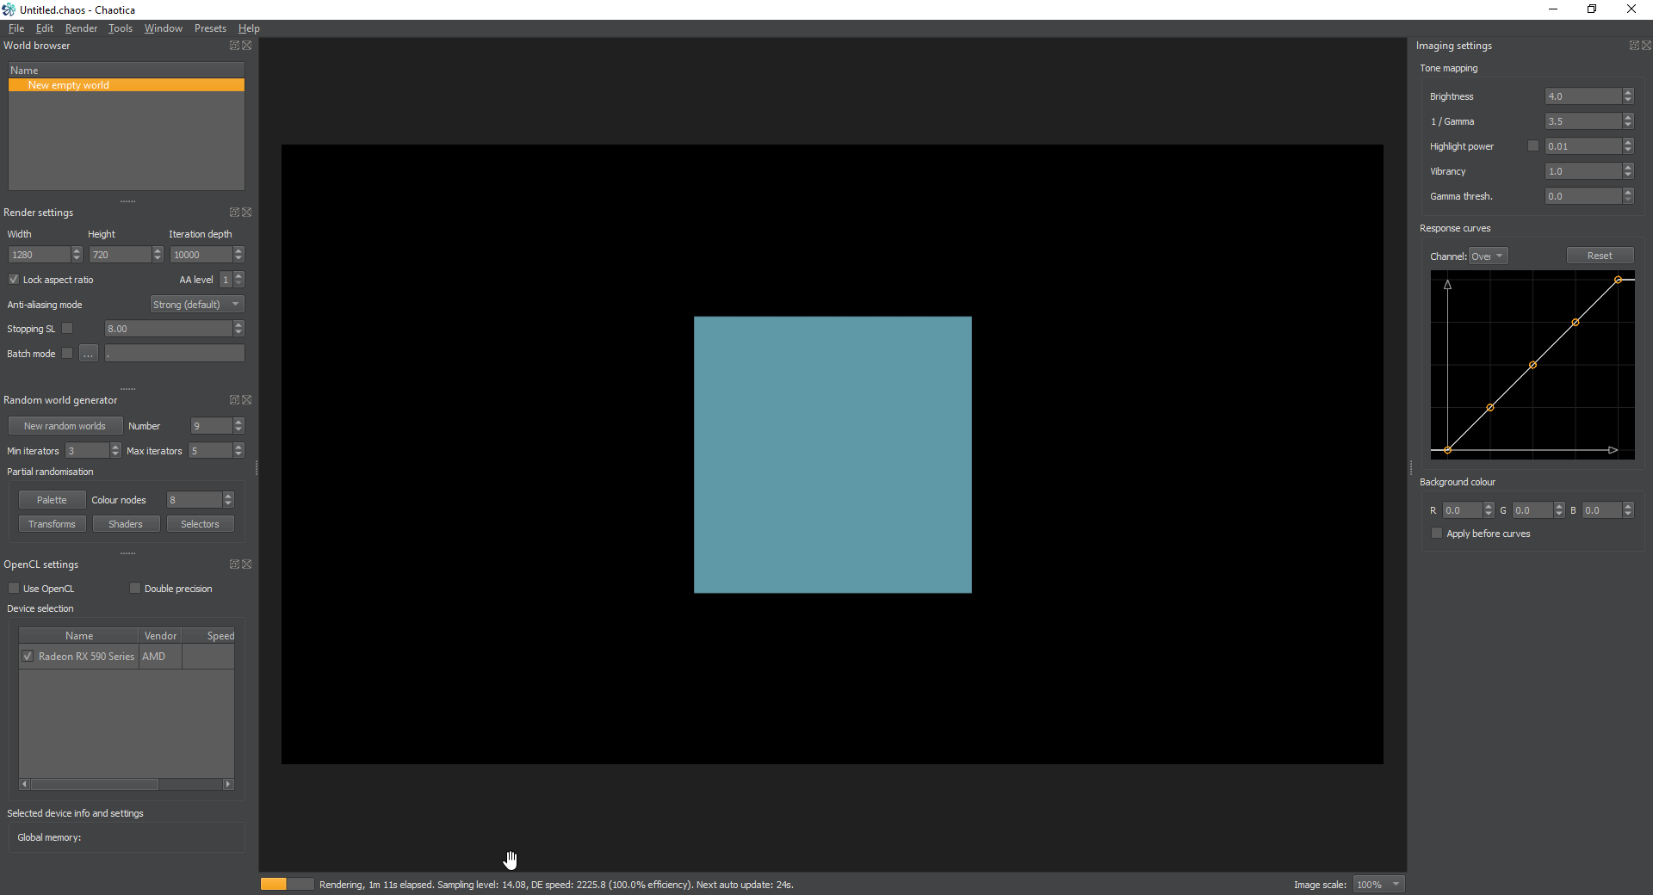The height and width of the screenshot is (895, 1653).
Task: Close the Imaging settings panel
Action: pyautogui.click(x=1647, y=46)
